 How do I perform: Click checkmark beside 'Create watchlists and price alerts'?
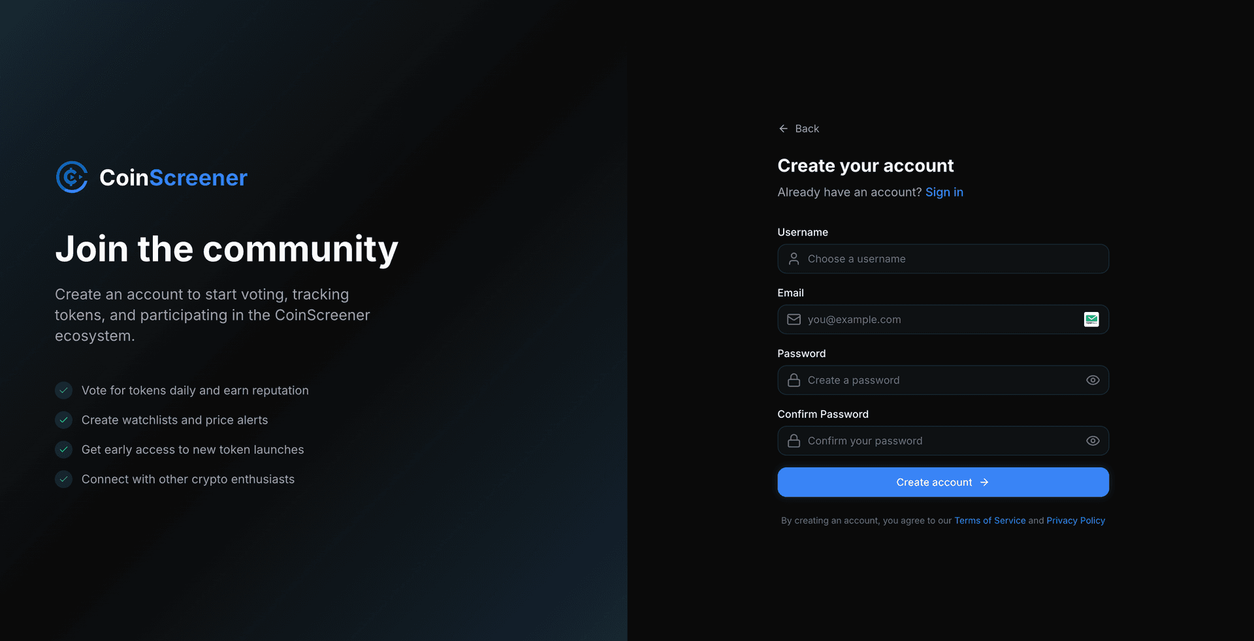click(x=63, y=420)
